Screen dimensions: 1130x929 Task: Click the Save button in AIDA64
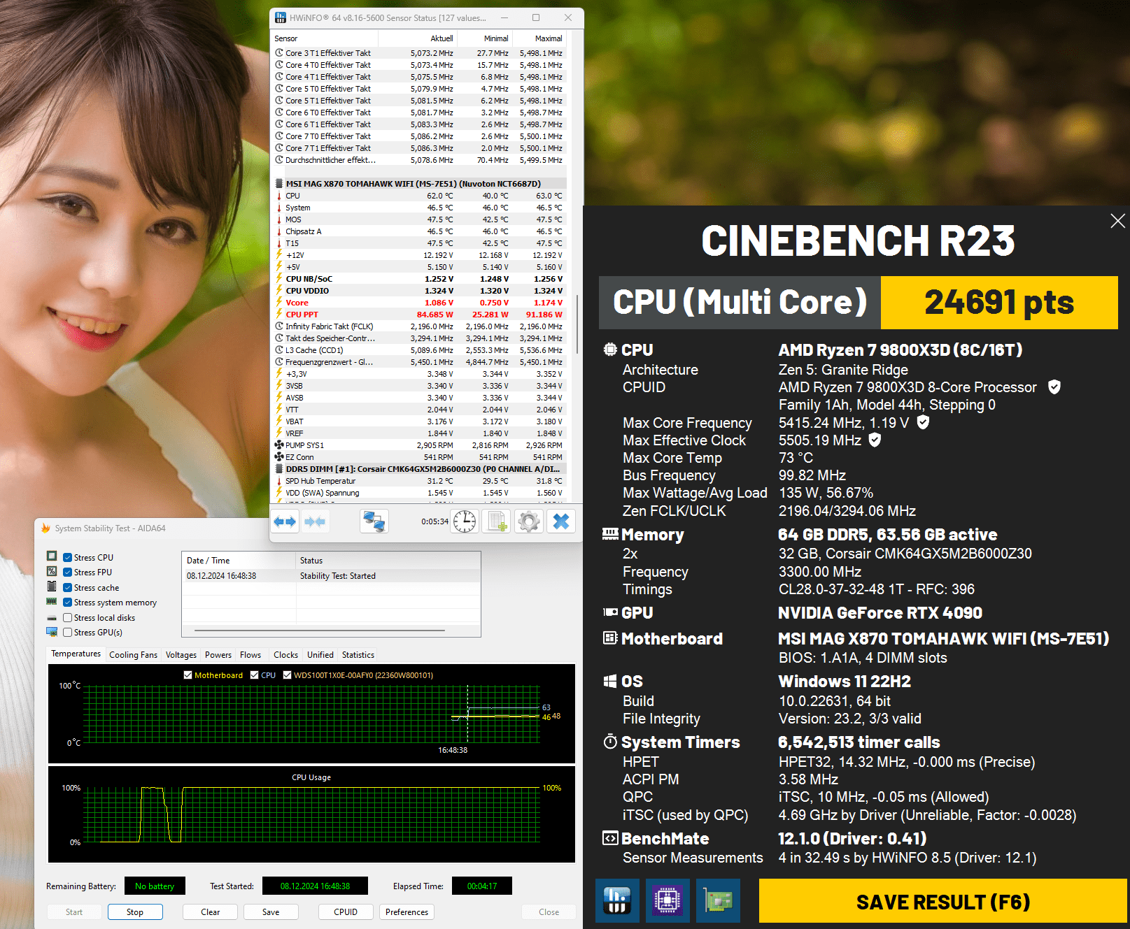tap(271, 912)
